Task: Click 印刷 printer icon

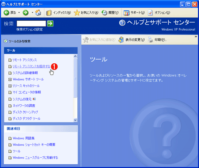Action: 150,40
